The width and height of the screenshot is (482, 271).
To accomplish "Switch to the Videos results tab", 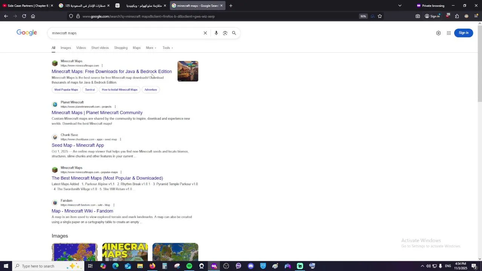I will click(x=81, y=48).
